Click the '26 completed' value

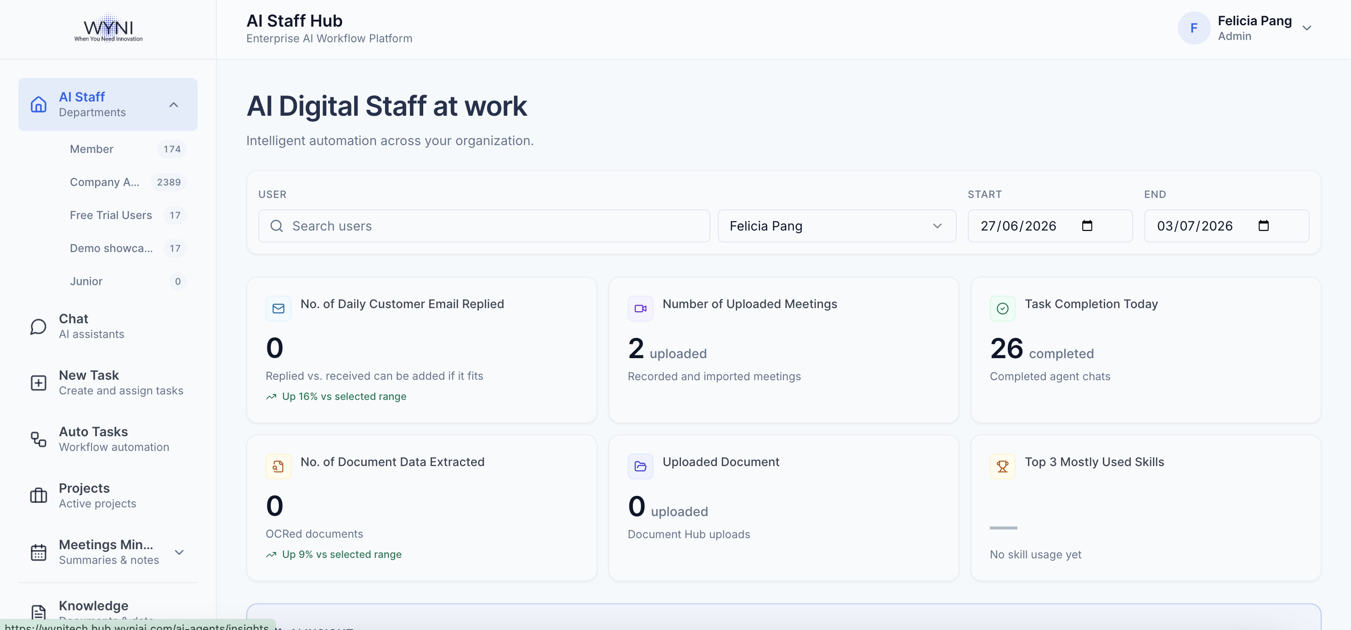[1042, 349]
